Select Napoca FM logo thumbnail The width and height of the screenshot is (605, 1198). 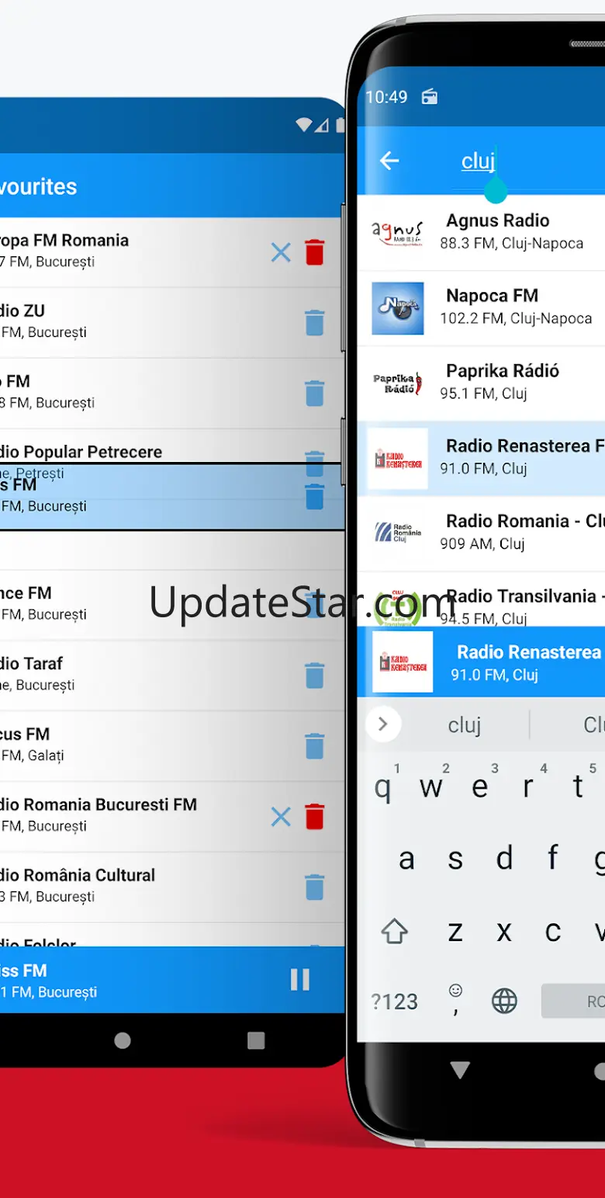397,307
